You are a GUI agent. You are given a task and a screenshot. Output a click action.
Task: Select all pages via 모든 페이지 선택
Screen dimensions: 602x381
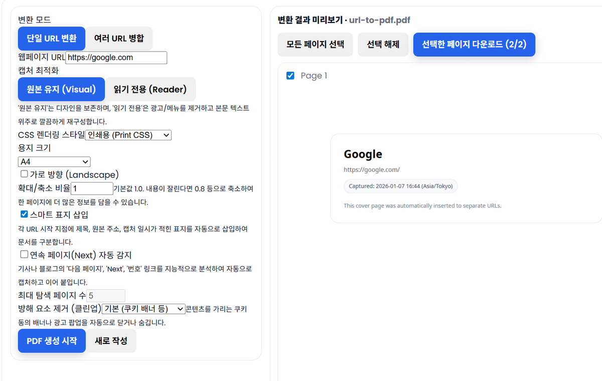click(x=315, y=44)
